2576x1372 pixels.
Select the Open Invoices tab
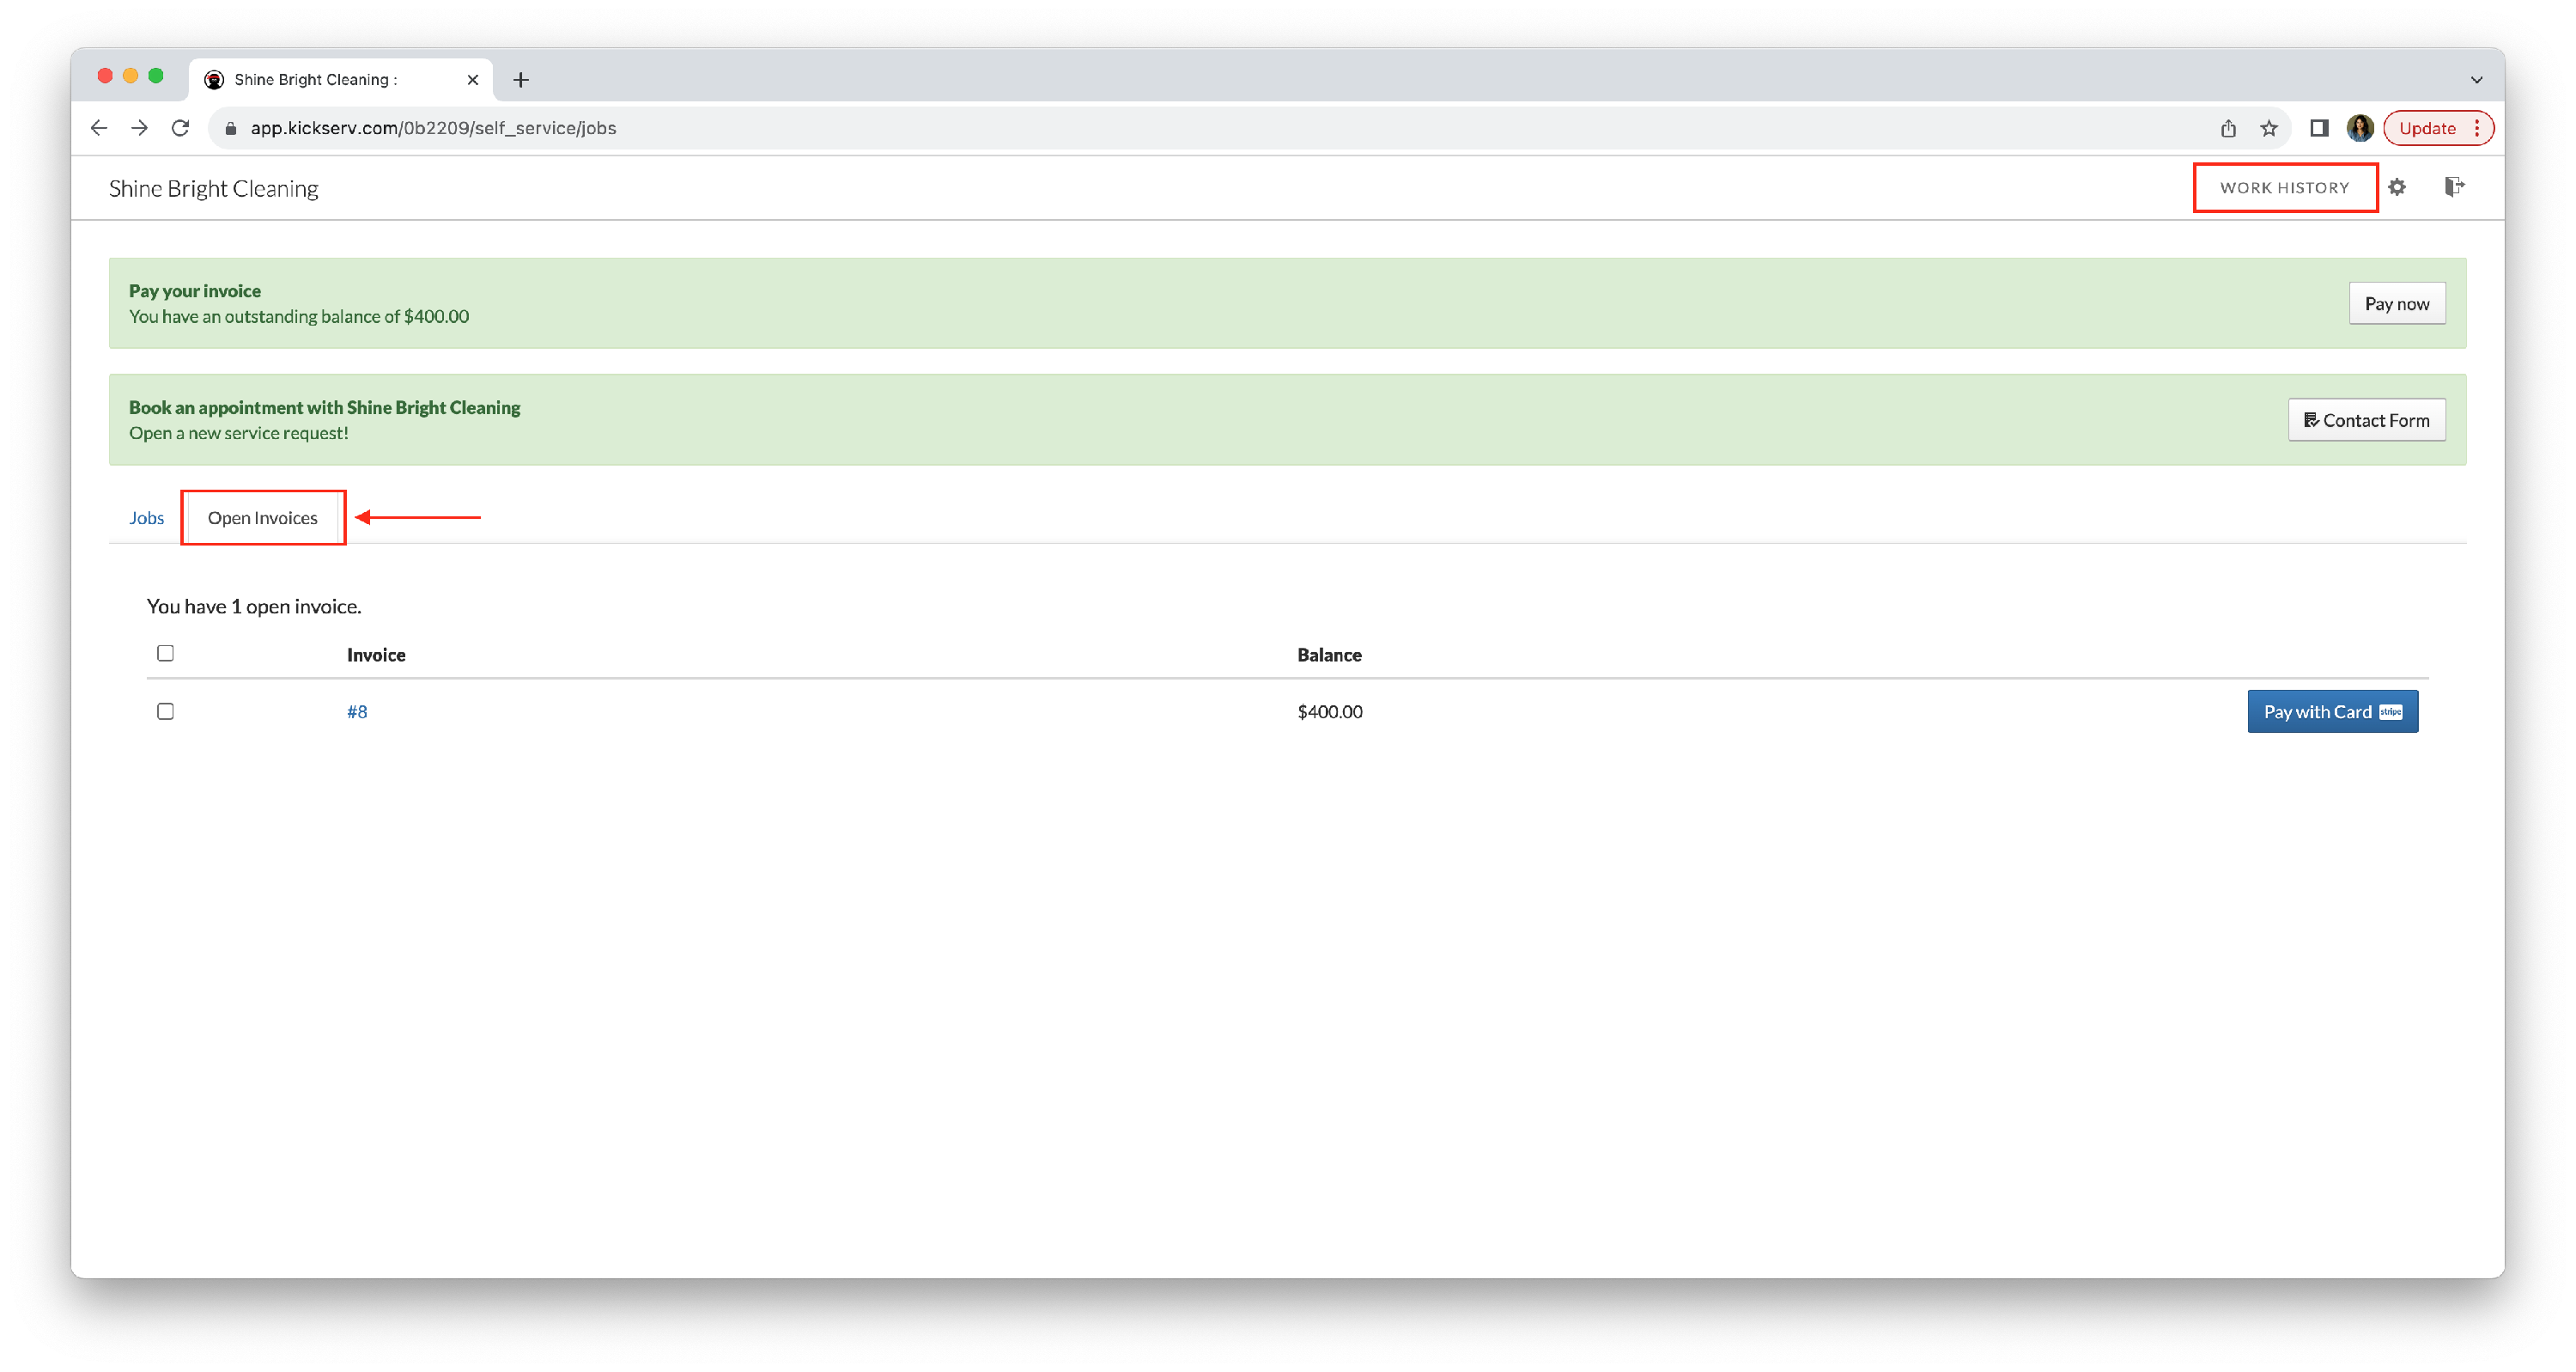(262, 518)
